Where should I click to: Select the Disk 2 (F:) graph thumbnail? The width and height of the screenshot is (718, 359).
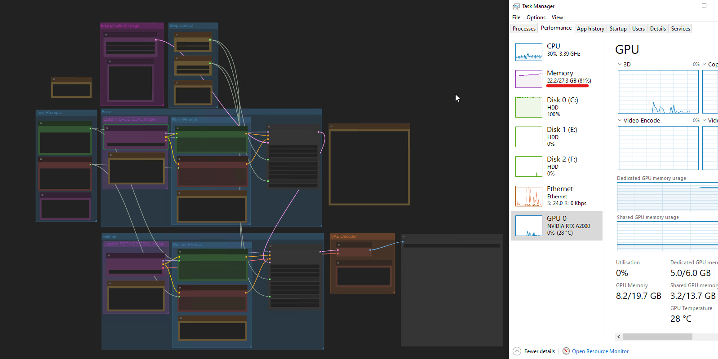click(x=528, y=166)
